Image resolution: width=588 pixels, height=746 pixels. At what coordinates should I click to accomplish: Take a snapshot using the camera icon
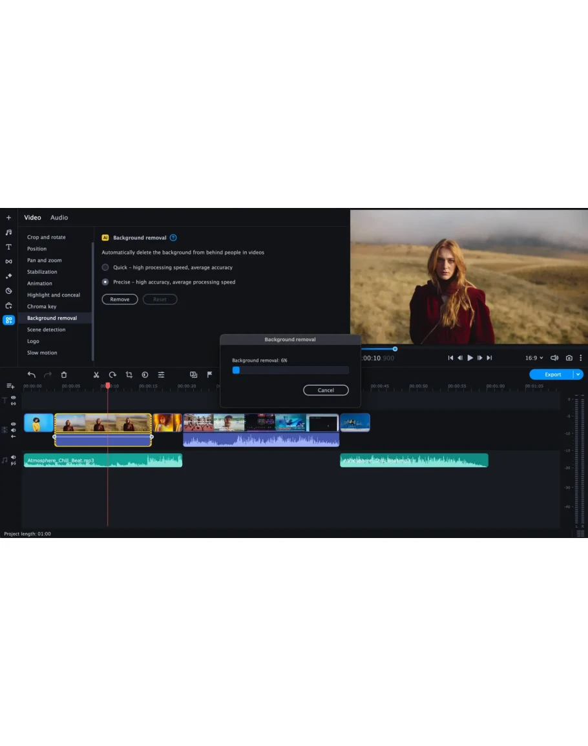(569, 358)
